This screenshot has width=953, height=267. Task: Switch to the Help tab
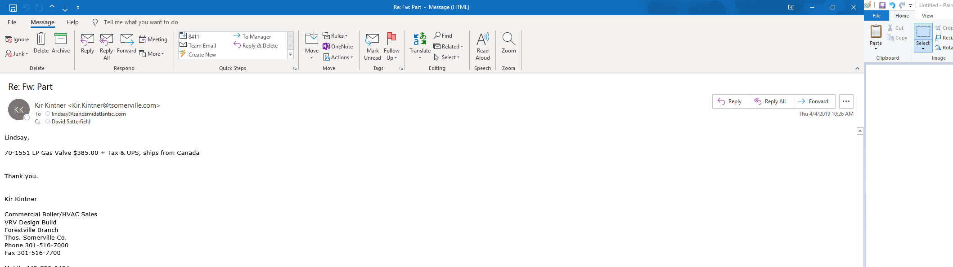[72, 22]
